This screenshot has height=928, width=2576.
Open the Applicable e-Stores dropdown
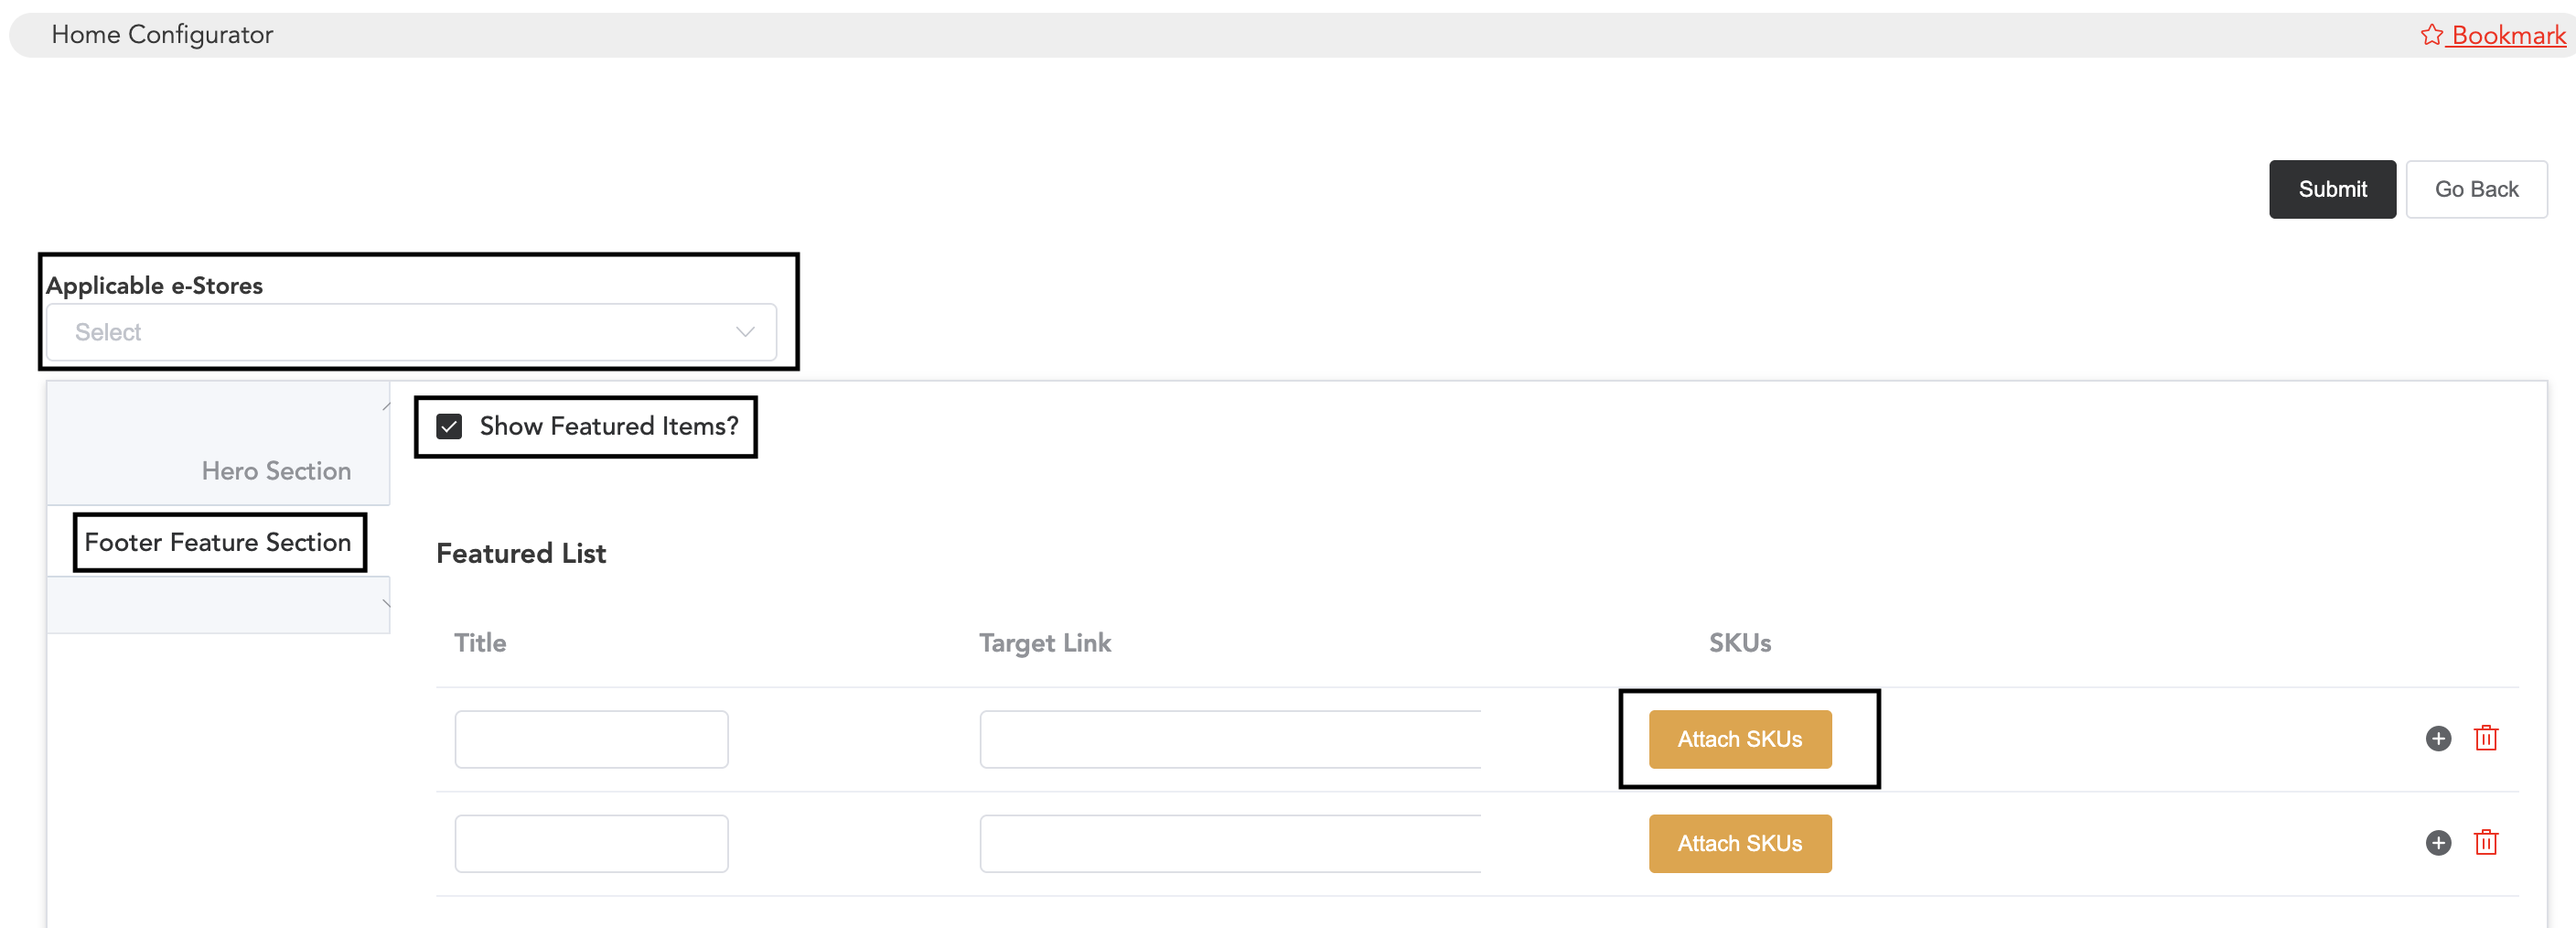click(x=411, y=332)
